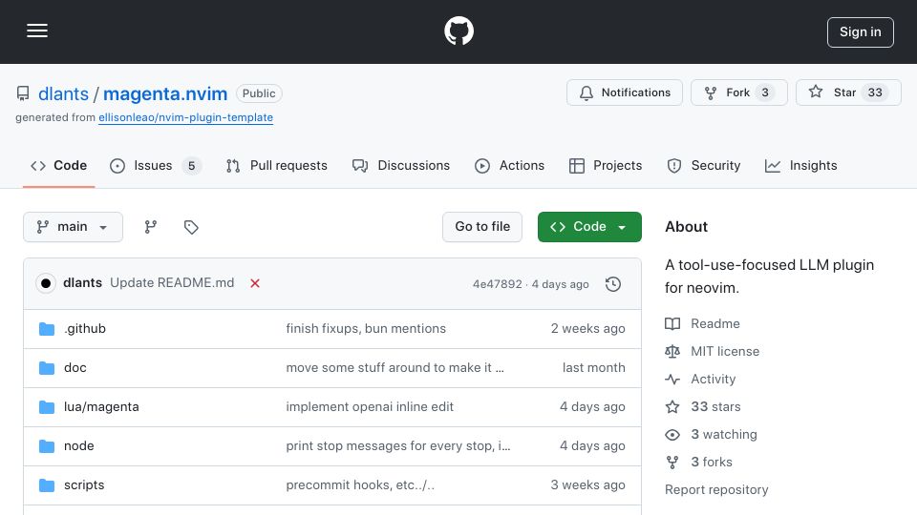Click the Sign in button

click(x=861, y=32)
